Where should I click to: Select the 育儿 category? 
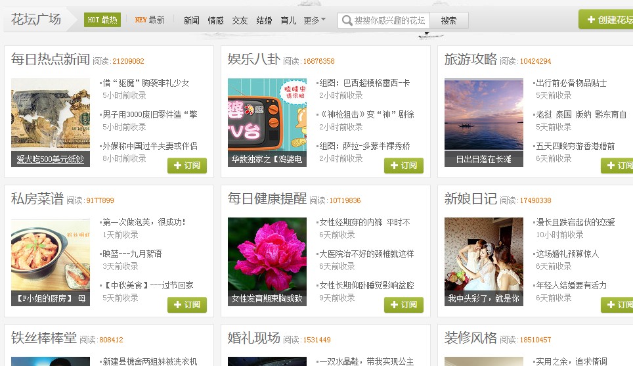288,20
